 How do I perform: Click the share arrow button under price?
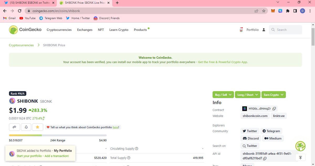(14, 127)
